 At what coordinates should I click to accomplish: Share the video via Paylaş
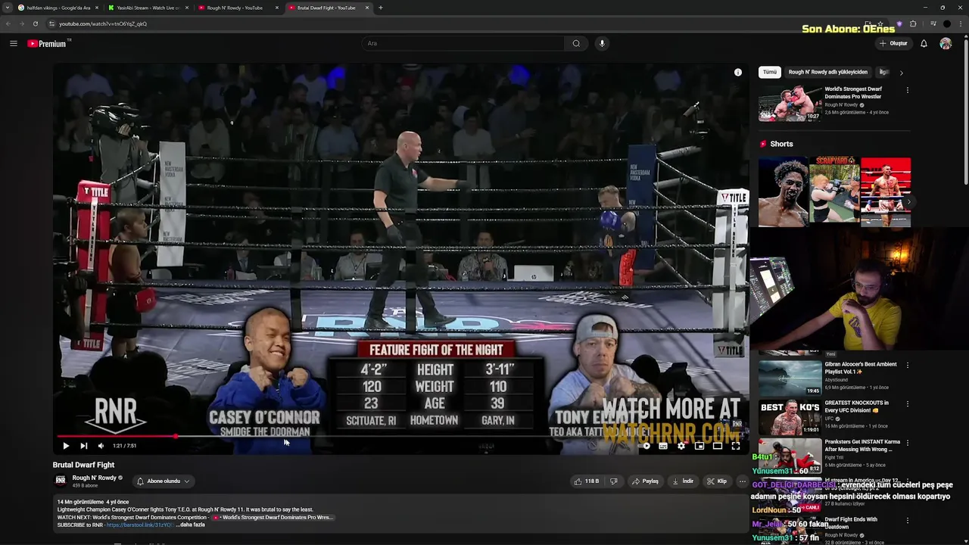click(x=646, y=481)
